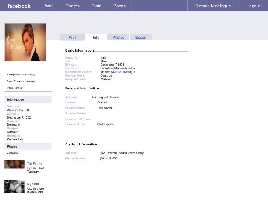
Task: Select the Info profile tab
Action: tap(96, 37)
